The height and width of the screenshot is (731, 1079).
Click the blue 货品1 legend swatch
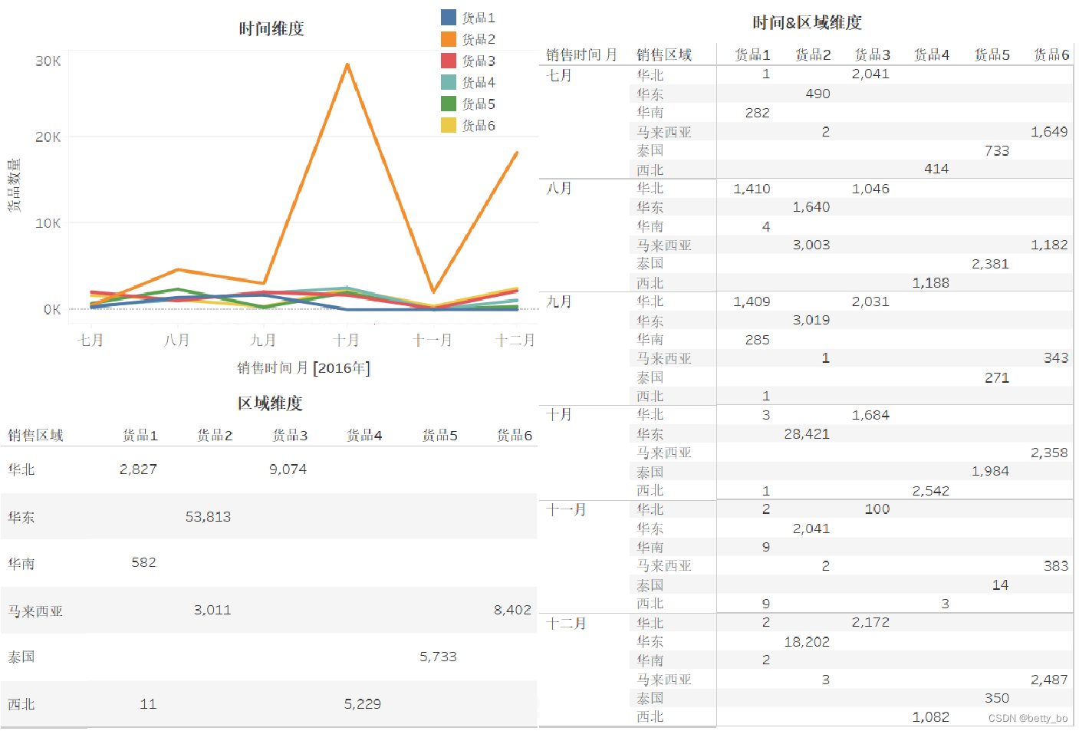click(x=449, y=17)
